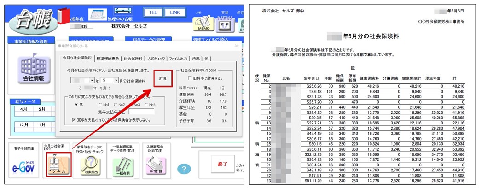Click the 1月 cell in 給与データ
The width and height of the screenshot is (481, 189).
point(41,125)
